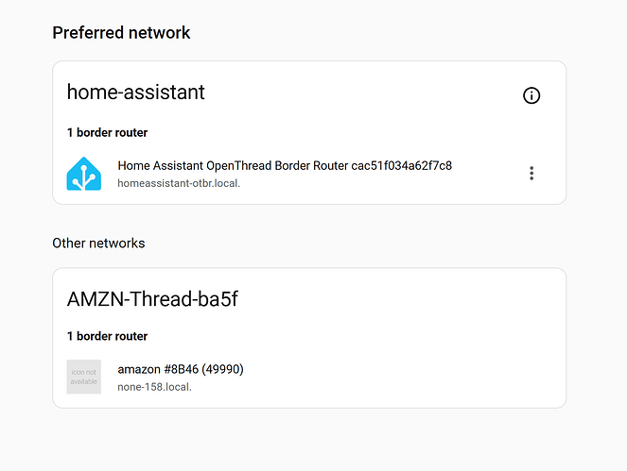The height and width of the screenshot is (471, 627).
Task: Click "1 border router" under AMZN-Thread-ba5f
Action: [x=107, y=336]
